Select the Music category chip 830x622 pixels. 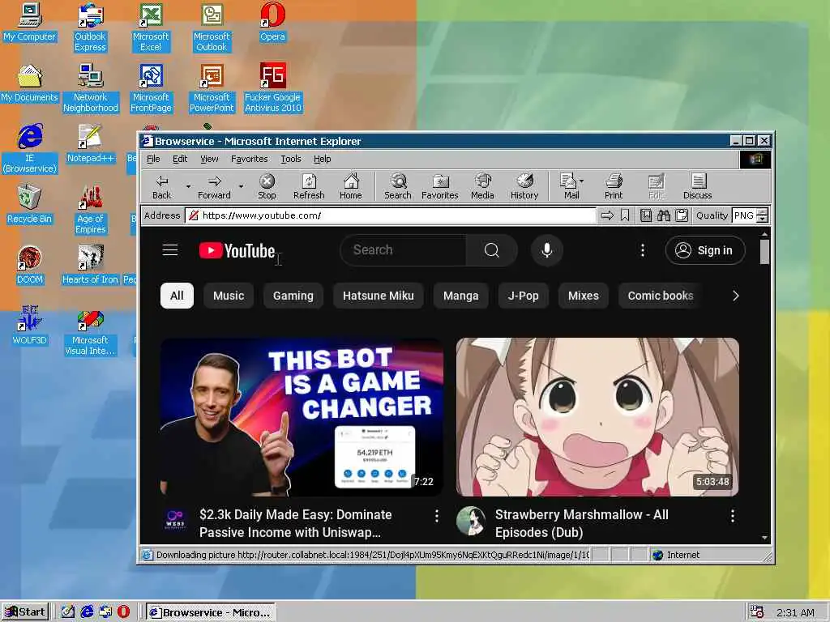click(x=229, y=296)
